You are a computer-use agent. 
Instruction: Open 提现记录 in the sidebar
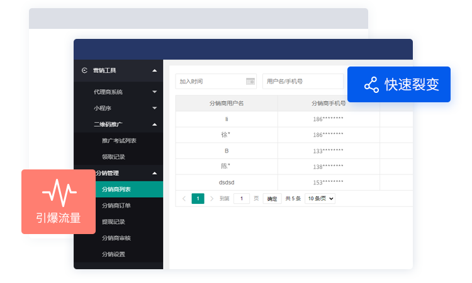pos(113,222)
